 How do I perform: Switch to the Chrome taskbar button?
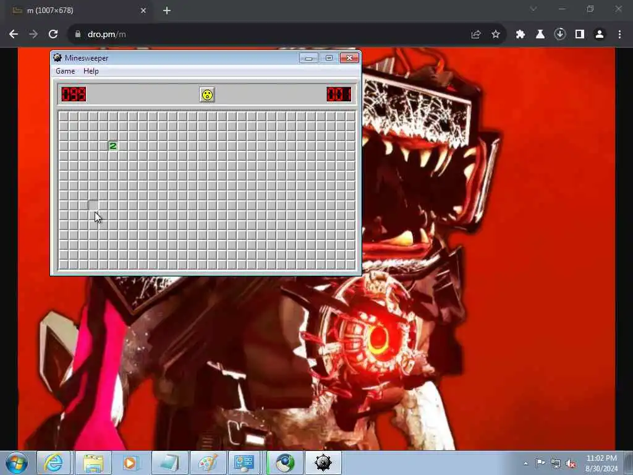[x=285, y=463]
